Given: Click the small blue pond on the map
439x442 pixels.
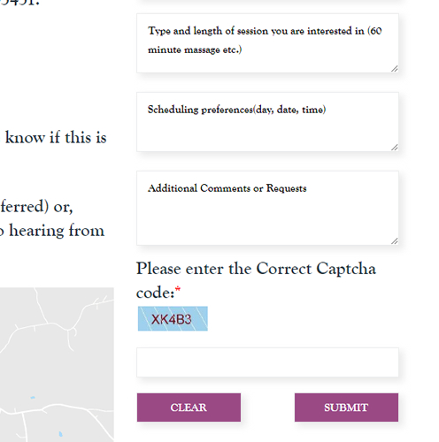Looking at the screenshot, I should (x=33, y=398).
